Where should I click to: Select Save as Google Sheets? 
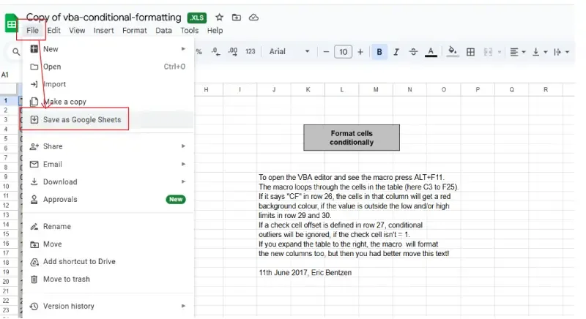[108, 119]
